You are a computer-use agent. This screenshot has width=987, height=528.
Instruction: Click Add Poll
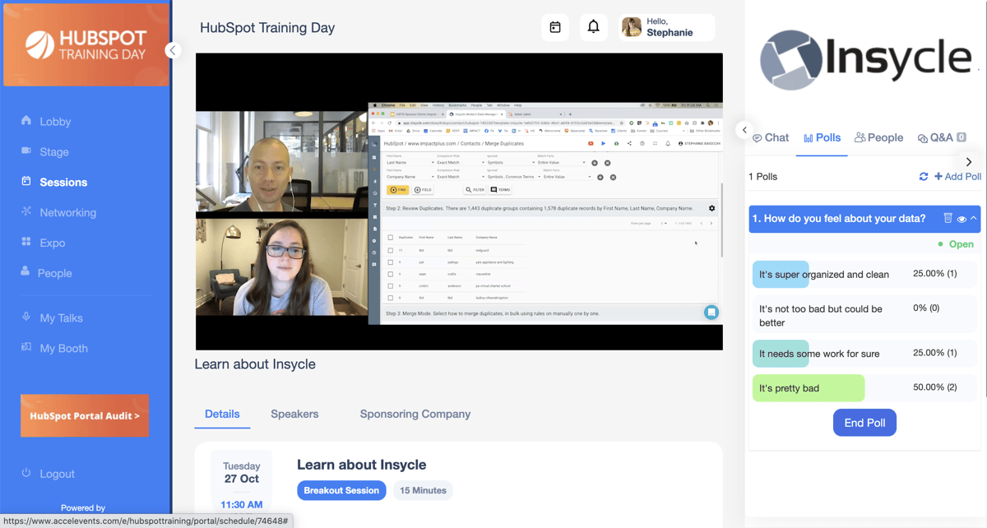point(957,177)
